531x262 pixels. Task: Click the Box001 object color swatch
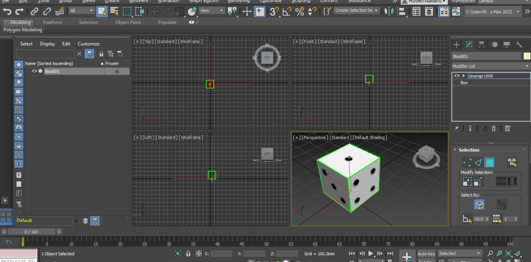pyautogui.click(x=526, y=57)
